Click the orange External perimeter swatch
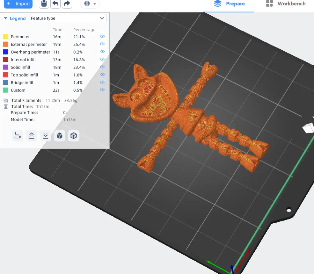 tap(5, 44)
